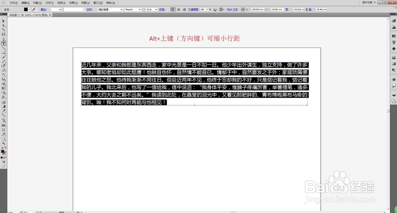
Task: Open the 窗口(W) menu
Action: (98, 3)
